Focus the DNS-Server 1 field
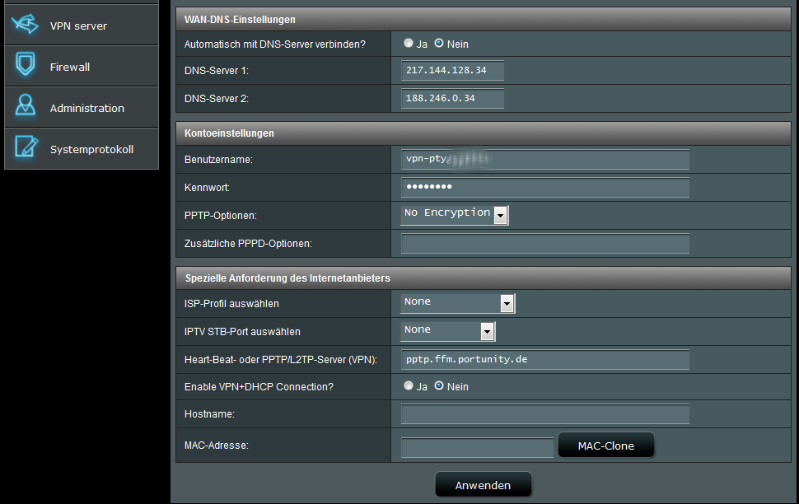The height and width of the screenshot is (504, 799). (452, 71)
